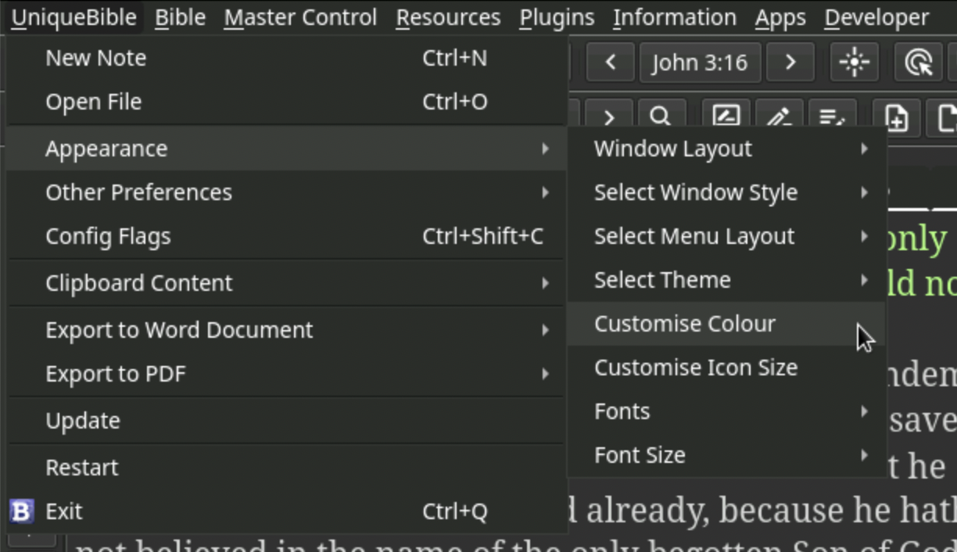Expand the Font Size submenu
Viewport: 957px width, 552px height.
(727, 455)
